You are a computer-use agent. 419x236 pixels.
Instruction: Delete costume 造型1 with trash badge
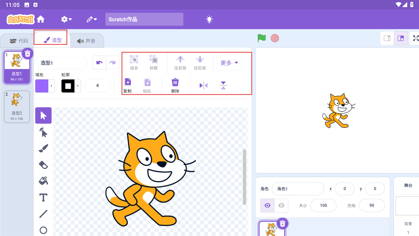click(x=27, y=54)
